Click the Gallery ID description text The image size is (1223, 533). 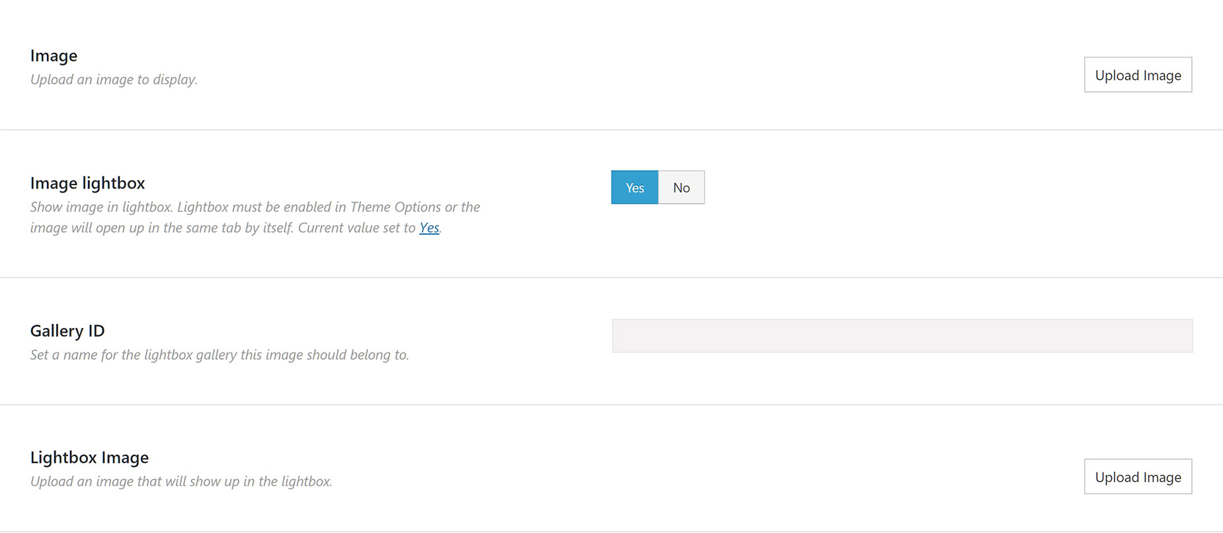[x=219, y=354]
